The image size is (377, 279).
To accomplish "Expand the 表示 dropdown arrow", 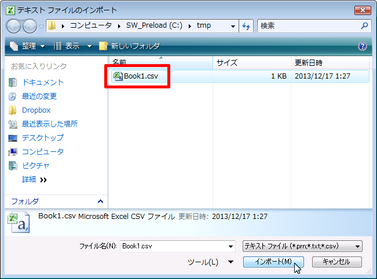I will point(89,46).
